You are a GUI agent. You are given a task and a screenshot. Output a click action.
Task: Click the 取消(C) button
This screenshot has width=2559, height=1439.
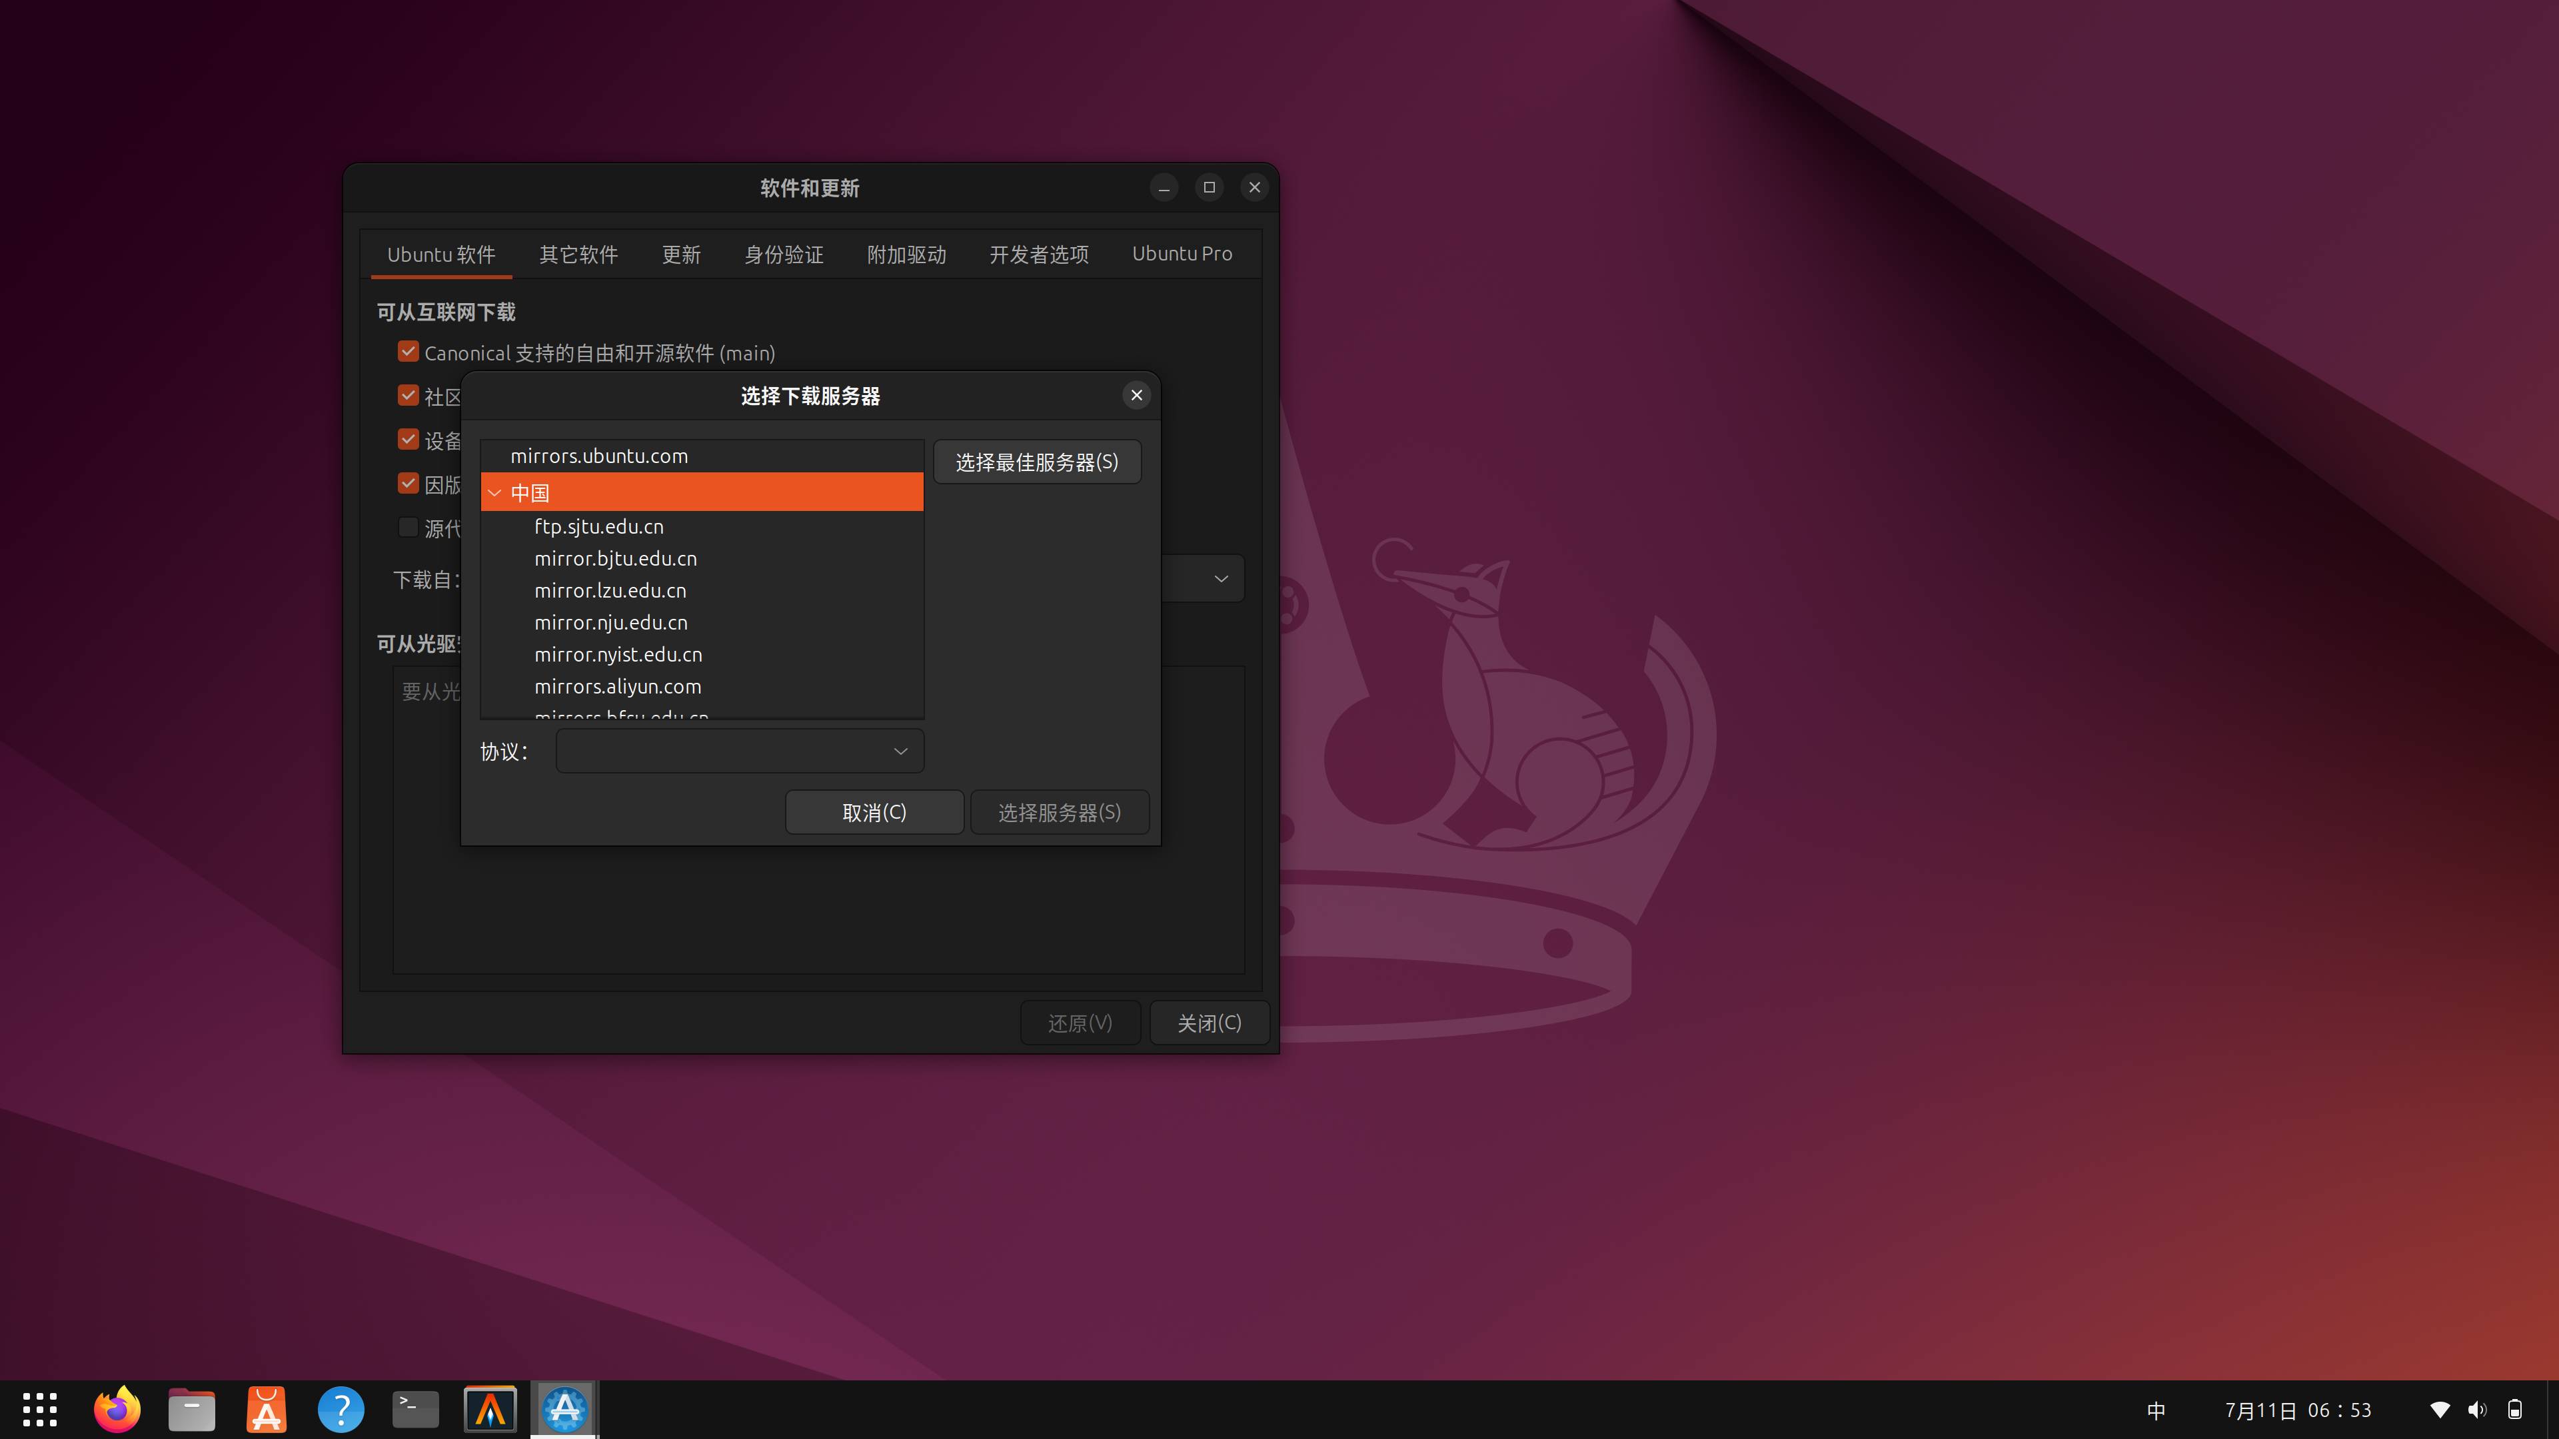point(874,812)
